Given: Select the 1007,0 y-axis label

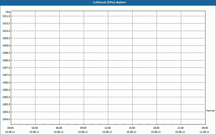Looking at the screenshot, I should tap(6, 75).
